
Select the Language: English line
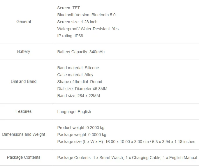(x=74, y=112)
